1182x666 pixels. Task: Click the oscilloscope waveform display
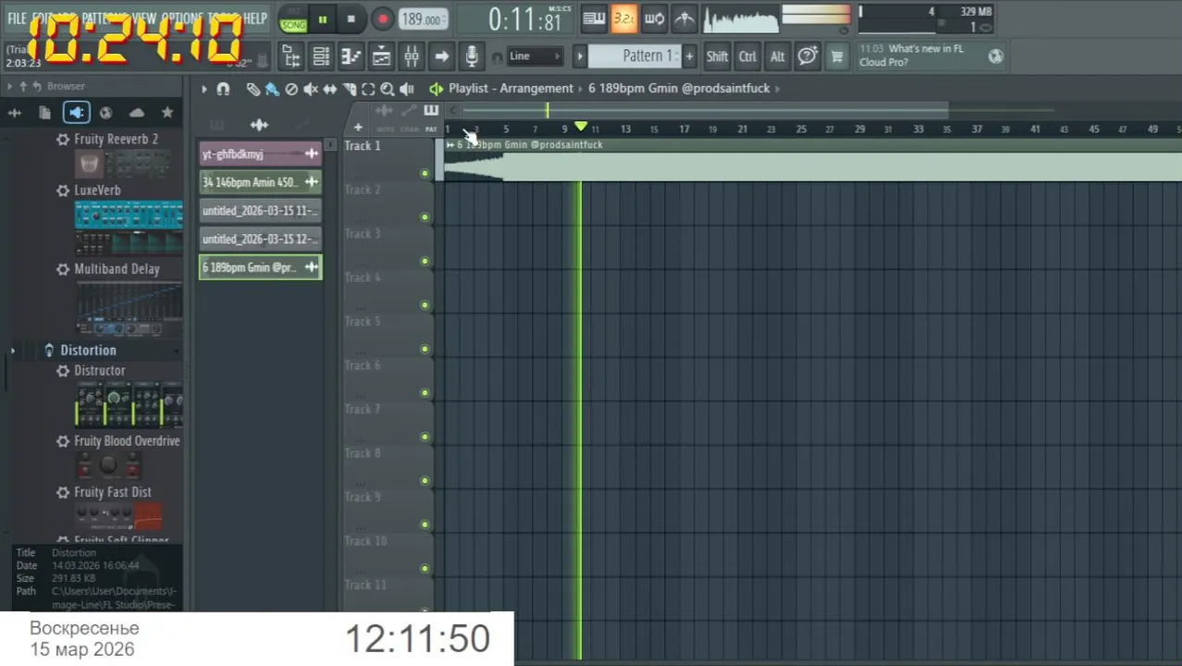[741, 18]
